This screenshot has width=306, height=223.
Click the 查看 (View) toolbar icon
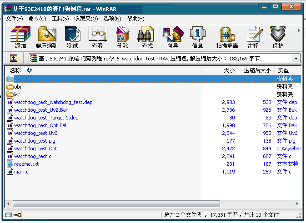(x=98, y=35)
